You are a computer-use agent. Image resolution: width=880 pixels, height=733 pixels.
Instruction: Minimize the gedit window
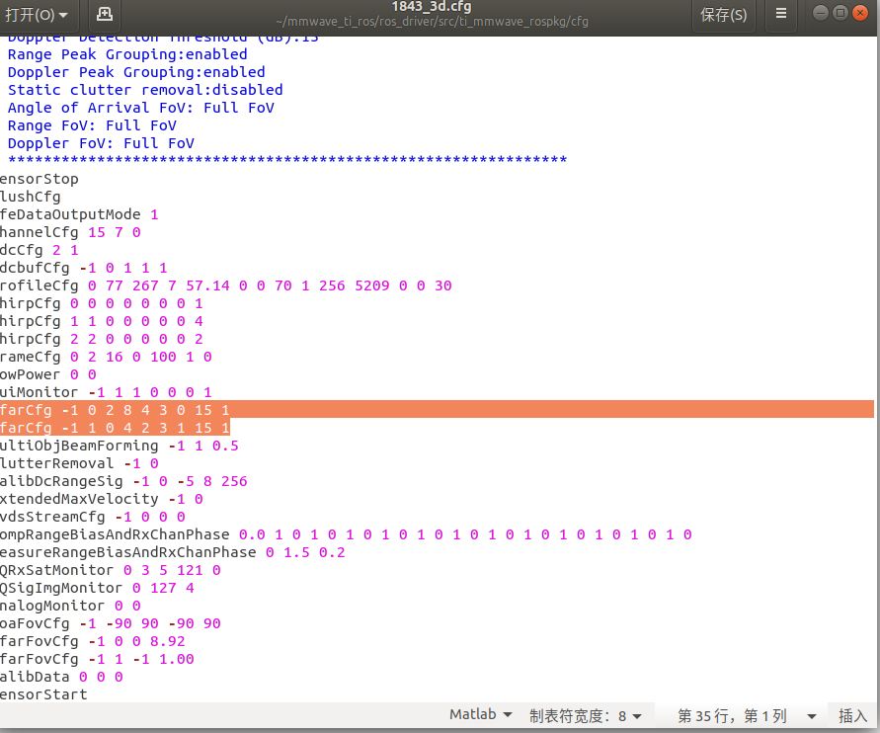coord(820,12)
